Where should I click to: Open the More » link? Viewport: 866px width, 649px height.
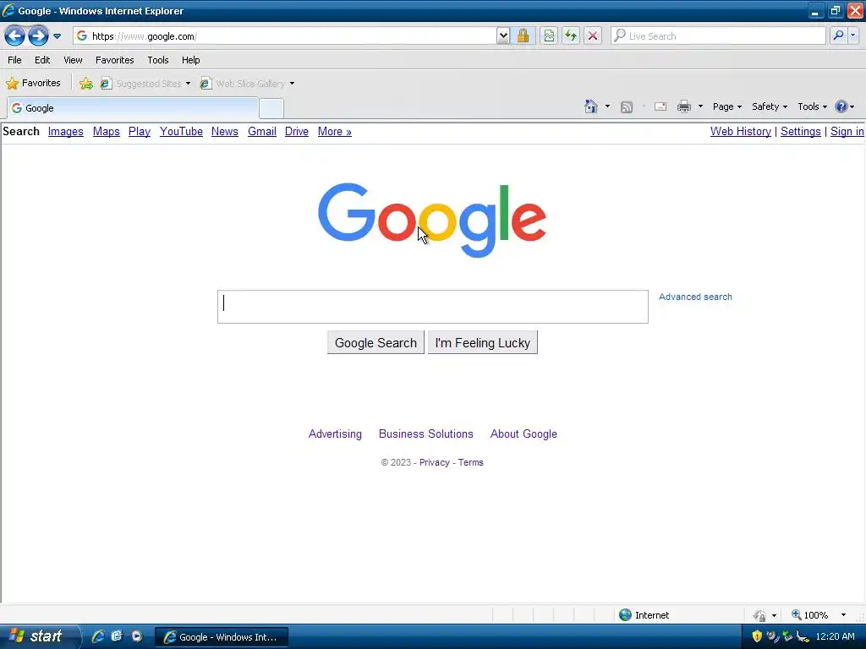pyautogui.click(x=335, y=131)
